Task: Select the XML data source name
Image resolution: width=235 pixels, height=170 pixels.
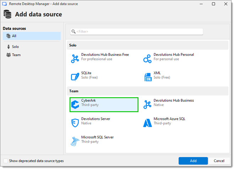Action: point(157,73)
